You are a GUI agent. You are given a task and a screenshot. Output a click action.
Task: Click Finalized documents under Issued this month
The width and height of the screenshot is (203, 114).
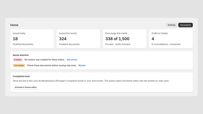[x=69, y=44]
